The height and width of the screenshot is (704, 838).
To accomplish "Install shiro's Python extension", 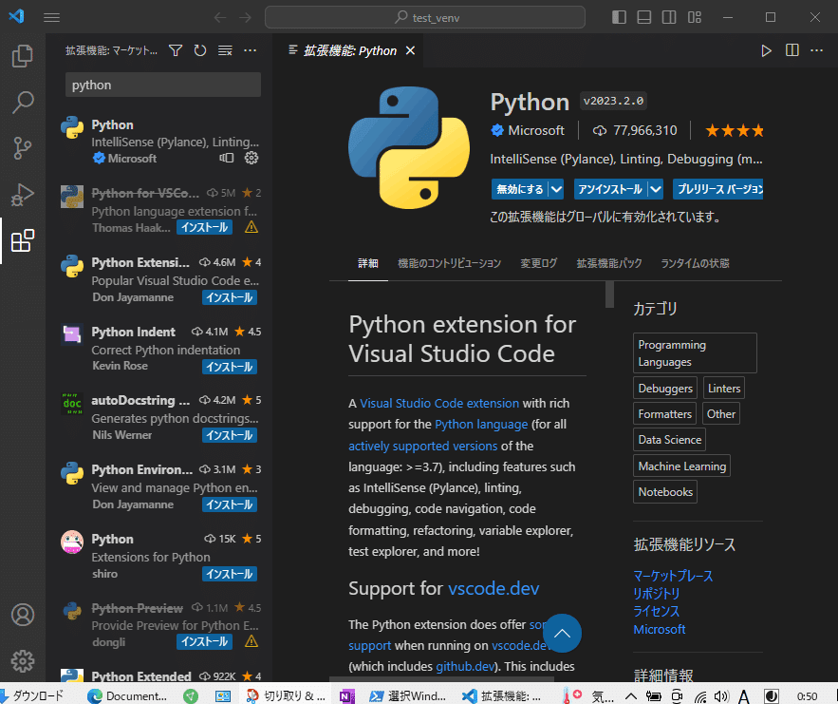I will 230,574.
